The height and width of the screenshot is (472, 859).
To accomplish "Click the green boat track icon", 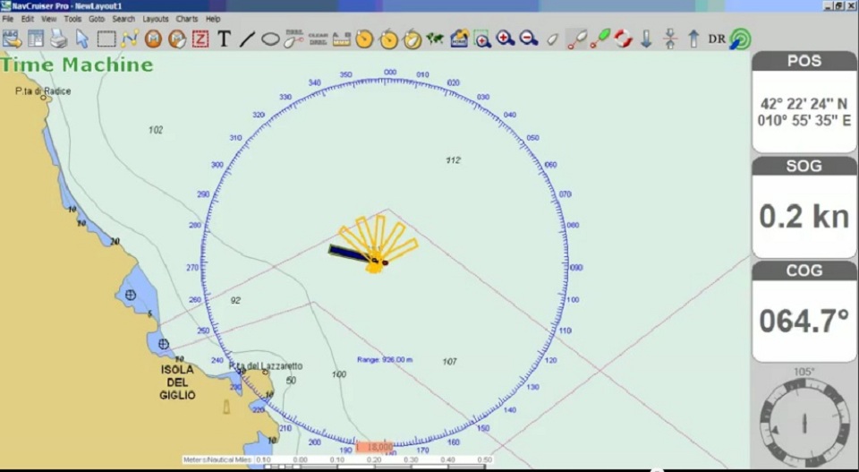I will tap(600, 39).
